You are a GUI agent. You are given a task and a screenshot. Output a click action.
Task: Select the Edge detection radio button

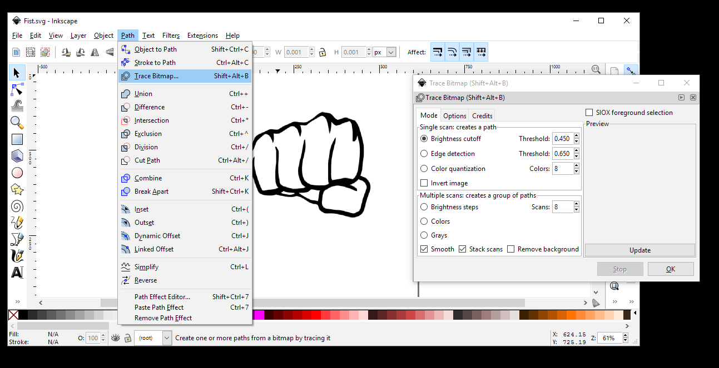[x=424, y=153]
